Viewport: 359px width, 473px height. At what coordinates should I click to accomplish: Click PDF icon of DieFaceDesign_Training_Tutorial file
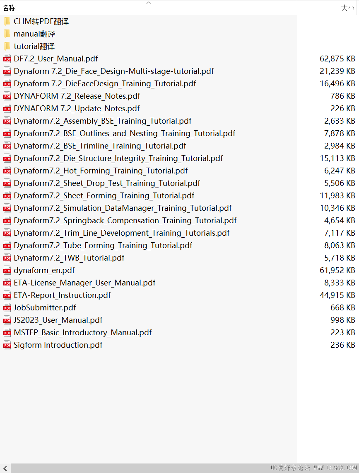(7, 83)
